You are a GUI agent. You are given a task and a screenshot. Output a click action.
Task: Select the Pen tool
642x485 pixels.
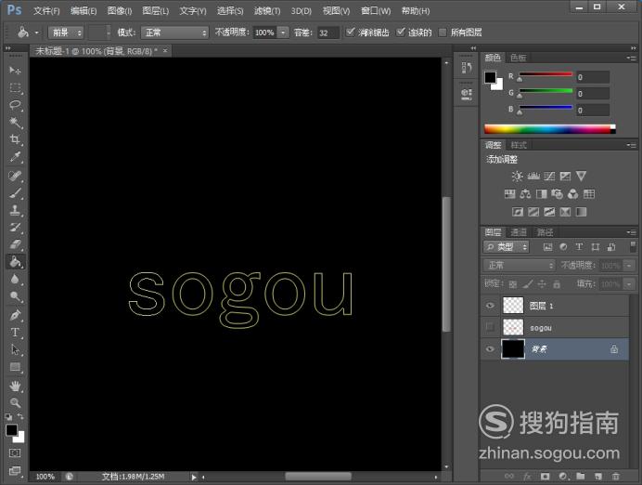click(x=15, y=315)
